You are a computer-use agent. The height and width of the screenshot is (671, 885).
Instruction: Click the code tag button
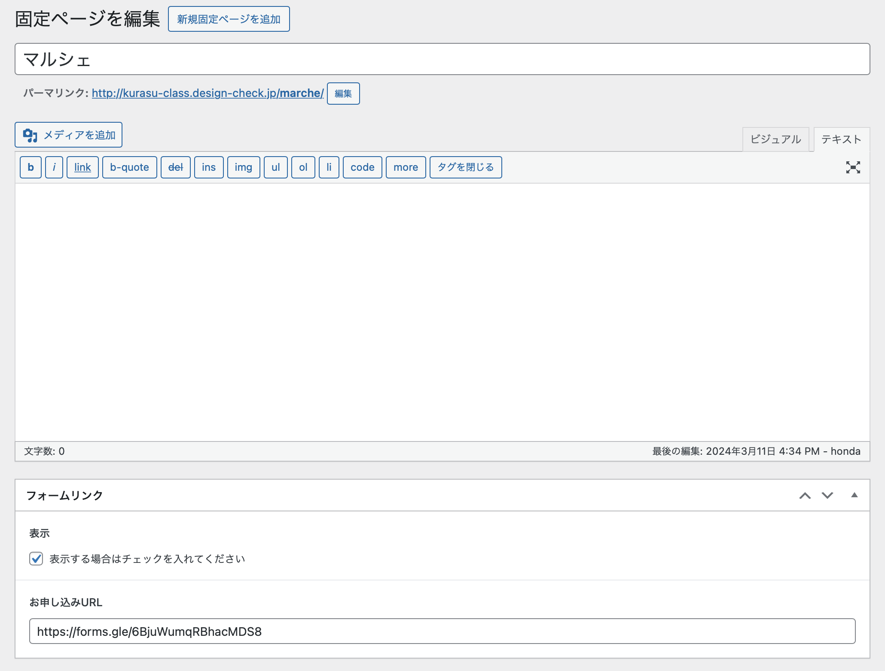pyautogui.click(x=362, y=167)
